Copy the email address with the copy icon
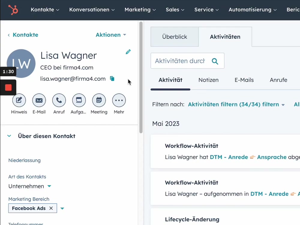The height and width of the screenshot is (225, 300). 112,79
